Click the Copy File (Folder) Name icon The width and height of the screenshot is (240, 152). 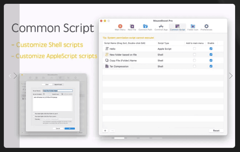pyautogui.click(x=107, y=60)
